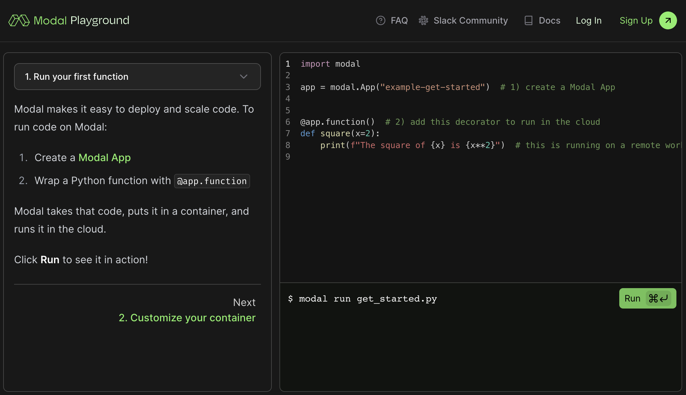This screenshot has height=395, width=686.
Task: Click the "# 2) add this decorator" comment
Action: point(492,122)
